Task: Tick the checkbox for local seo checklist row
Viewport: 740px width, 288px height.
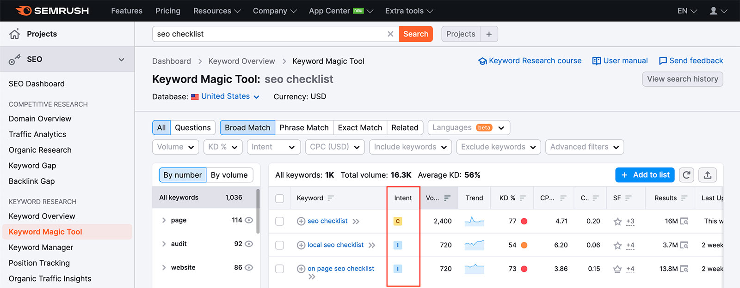Action: click(x=279, y=245)
